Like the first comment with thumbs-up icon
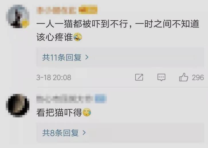208x148 pixels. click(x=183, y=77)
